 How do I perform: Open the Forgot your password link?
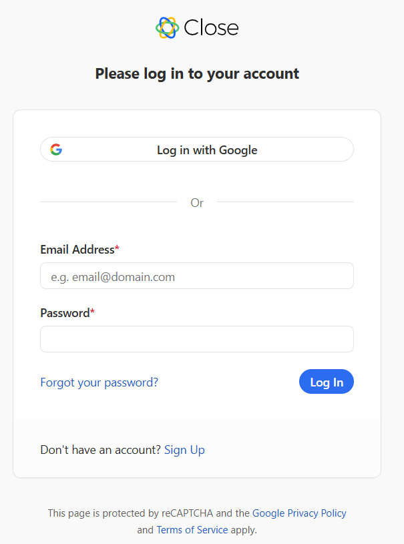pyautogui.click(x=99, y=382)
